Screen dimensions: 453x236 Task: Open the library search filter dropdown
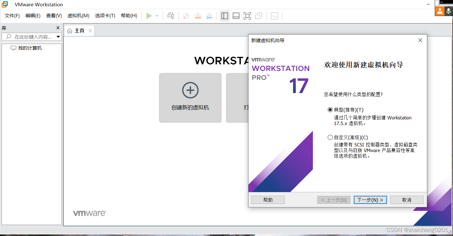[x=58, y=37]
